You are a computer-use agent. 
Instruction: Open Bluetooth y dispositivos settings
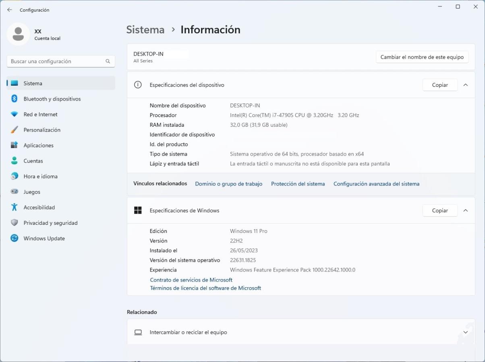pos(52,99)
